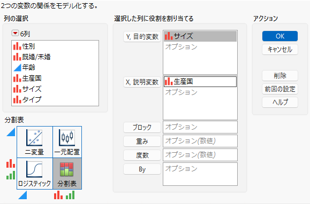Screen dimensions: 310x204
Task: Click the By option field
Action: (x=200, y=174)
